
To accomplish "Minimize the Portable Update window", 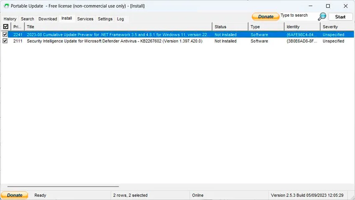I will click(310, 6).
